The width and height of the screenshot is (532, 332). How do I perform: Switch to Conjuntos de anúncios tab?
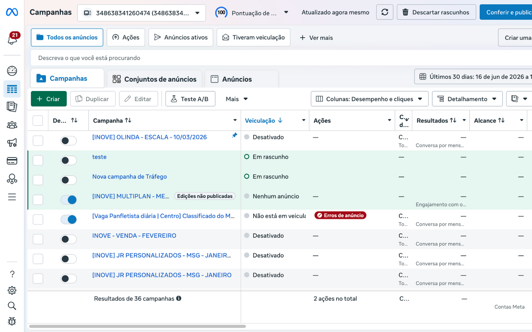tap(155, 79)
